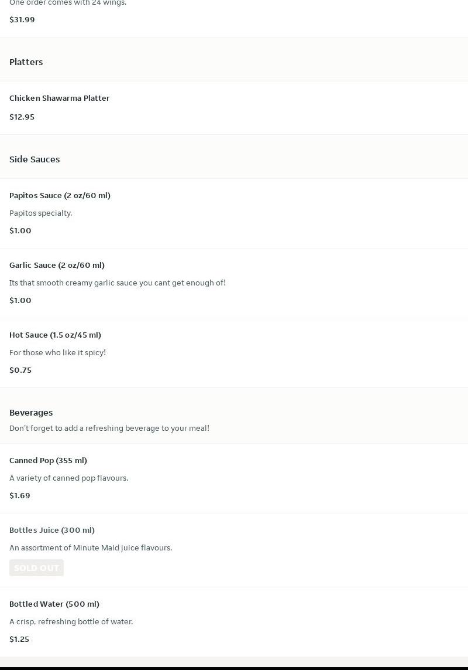Select Papitos Sauce (2 oz/60 ml)
Screen dimensions: 468x670
pyautogui.click(x=60, y=195)
